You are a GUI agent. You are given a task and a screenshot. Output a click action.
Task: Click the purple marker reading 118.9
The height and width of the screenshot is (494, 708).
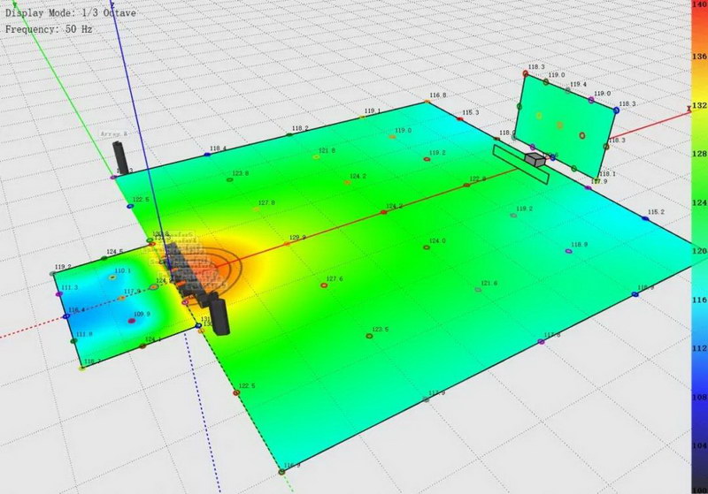coord(568,251)
